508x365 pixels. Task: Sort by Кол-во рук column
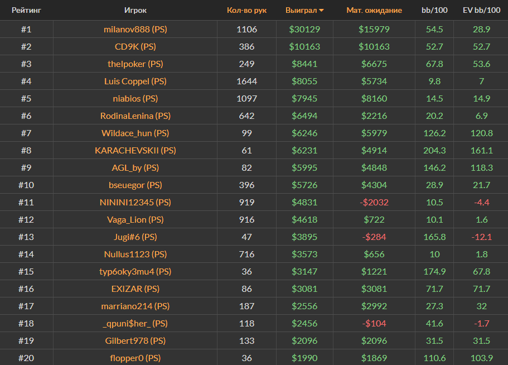click(246, 10)
